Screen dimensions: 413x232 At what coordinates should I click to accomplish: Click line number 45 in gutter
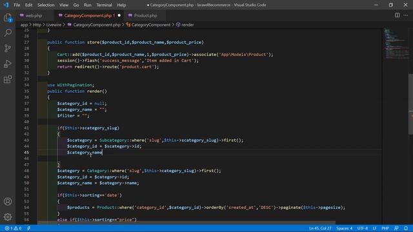point(26,152)
